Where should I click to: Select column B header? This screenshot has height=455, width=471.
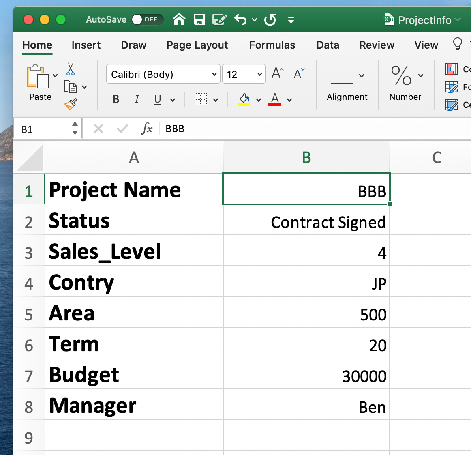pos(306,157)
